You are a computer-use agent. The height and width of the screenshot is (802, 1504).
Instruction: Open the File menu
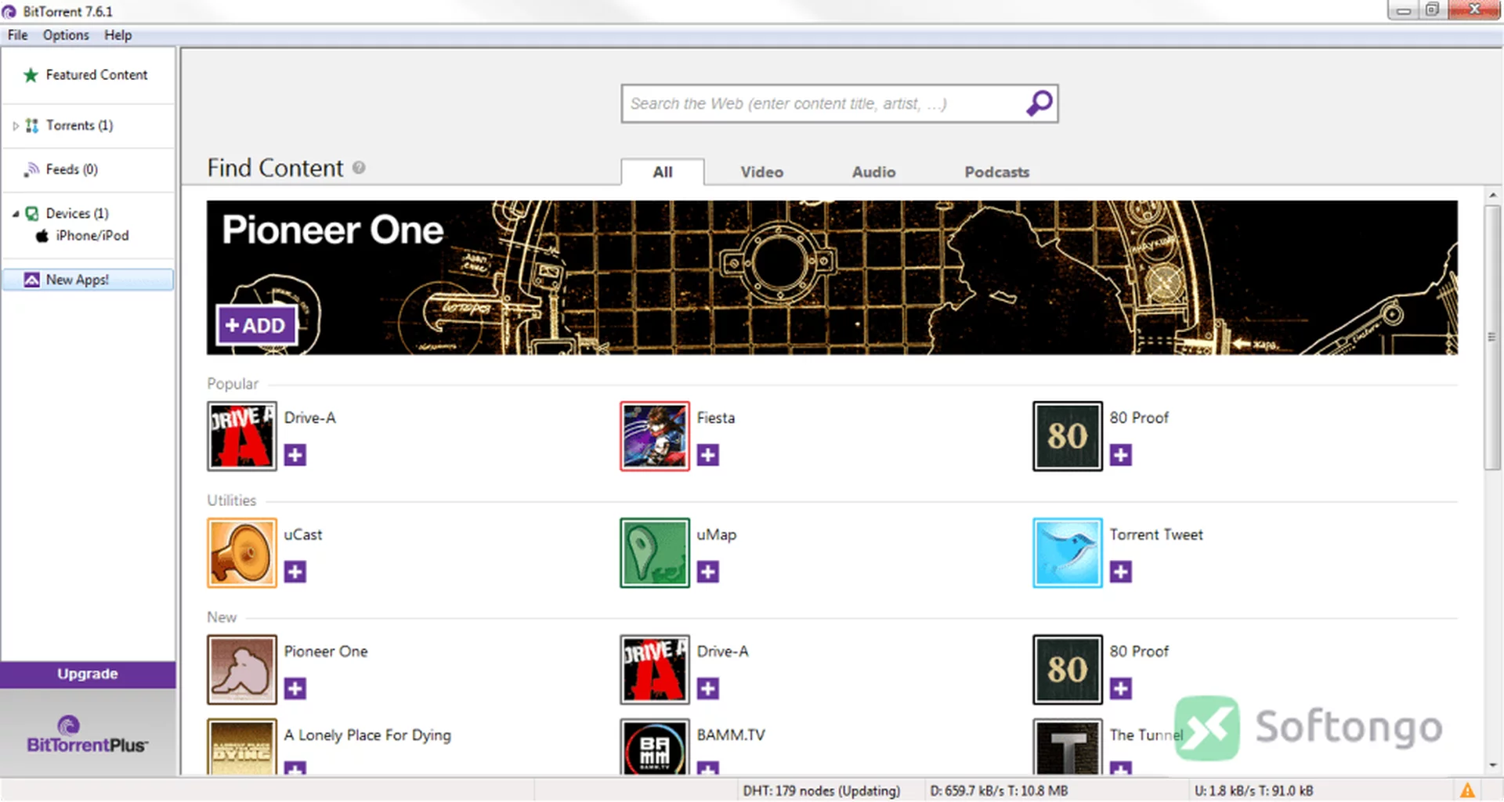(x=17, y=35)
